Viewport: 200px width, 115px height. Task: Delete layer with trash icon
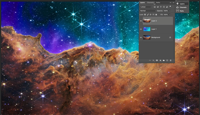coord(170,60)
